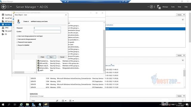Close the New Object - User dialog
191x107 pixels.
click(x=66, y=15)
